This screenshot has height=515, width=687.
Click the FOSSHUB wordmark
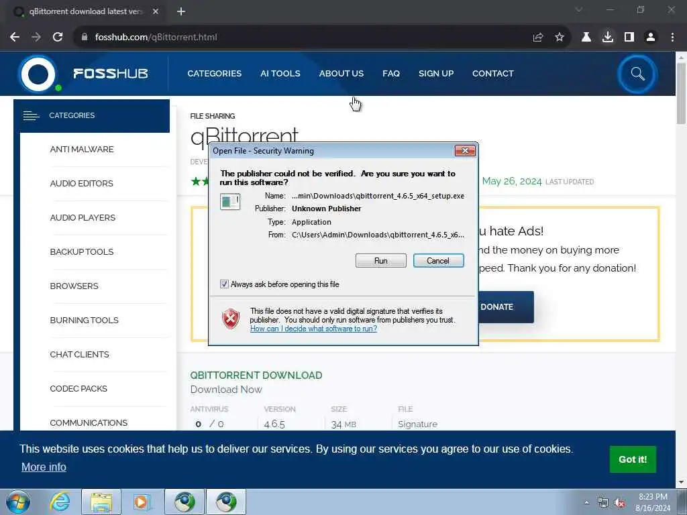tap(111, 74)
